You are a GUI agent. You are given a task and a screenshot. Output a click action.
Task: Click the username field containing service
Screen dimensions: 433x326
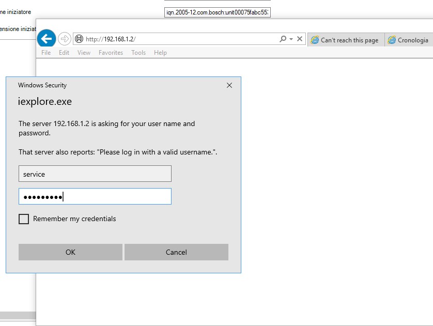95,174
